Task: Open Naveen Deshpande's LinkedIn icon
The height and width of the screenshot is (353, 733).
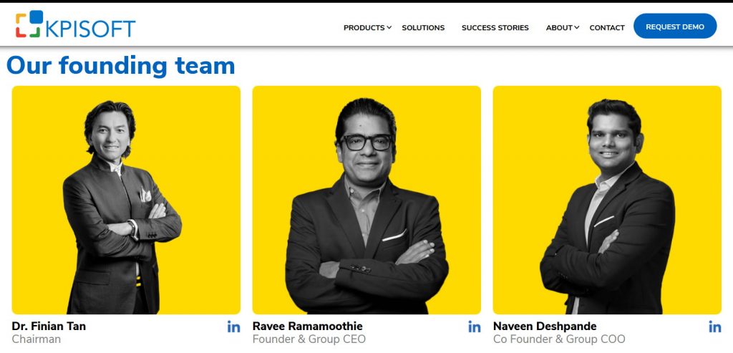Action: coord(715,327)
